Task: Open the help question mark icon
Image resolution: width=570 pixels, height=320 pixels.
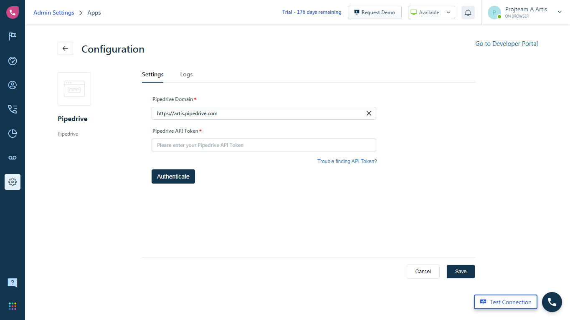Action: 13,283
